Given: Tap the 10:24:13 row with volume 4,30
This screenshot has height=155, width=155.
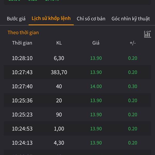Looking at the screenshot, I should [x=78, y=143].
